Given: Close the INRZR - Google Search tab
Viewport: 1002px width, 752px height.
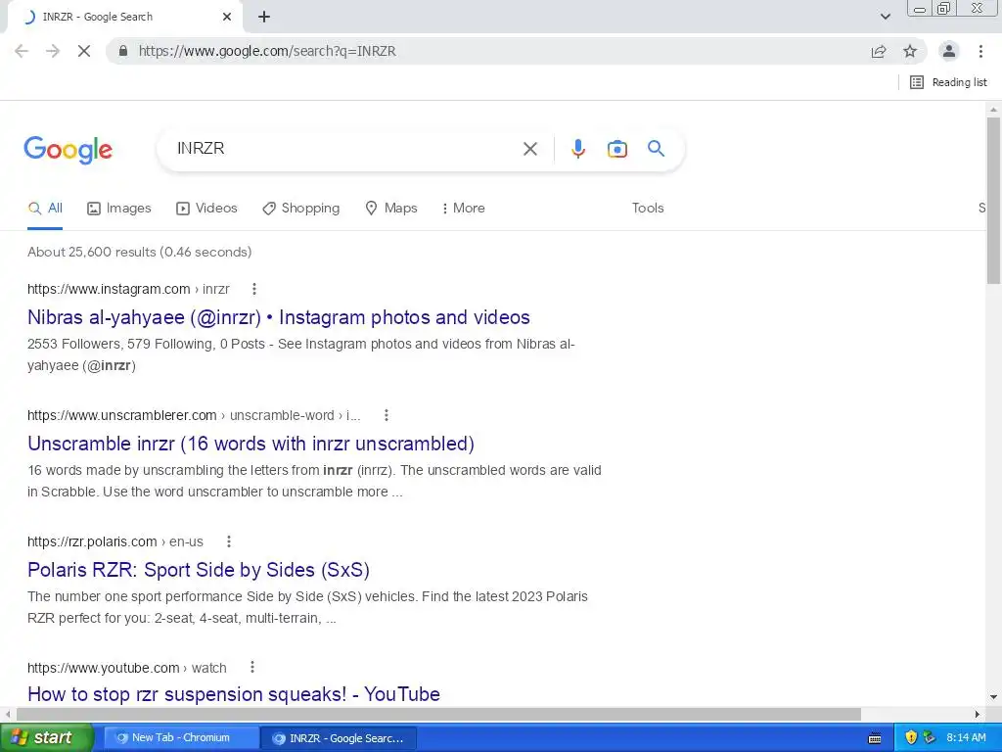Looking at the screenshot, I should (227, 17).
